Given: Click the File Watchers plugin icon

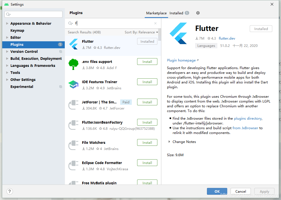Looking at the screenshot, I should [x=73, y=145].
